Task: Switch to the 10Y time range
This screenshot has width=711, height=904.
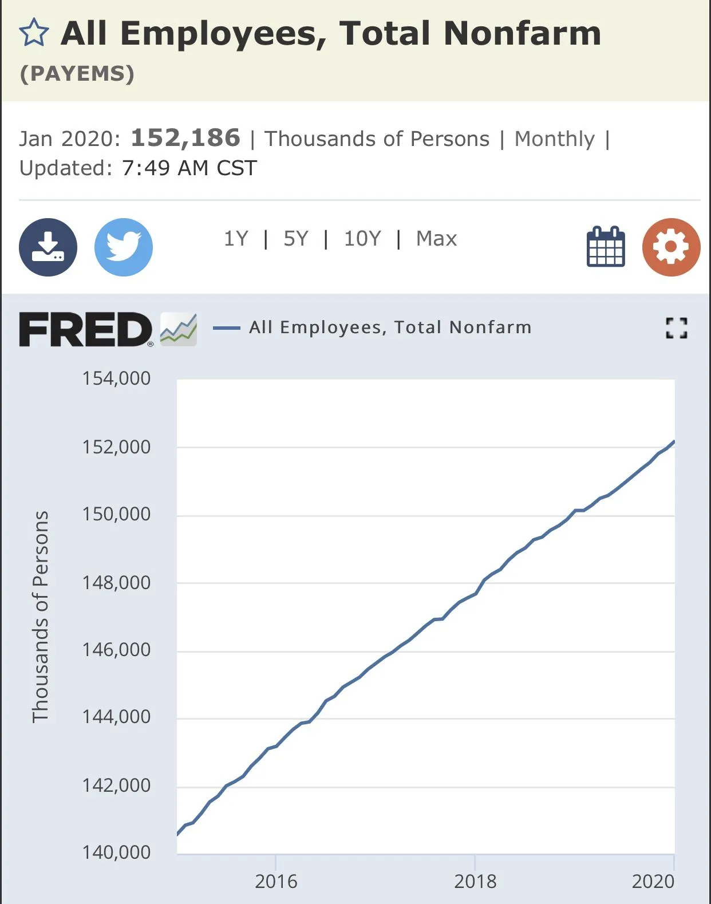Action: (x=362, y=239)
